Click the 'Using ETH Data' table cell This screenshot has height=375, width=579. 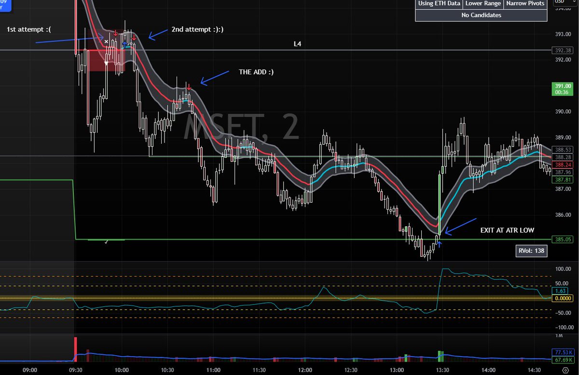(439, 4)
